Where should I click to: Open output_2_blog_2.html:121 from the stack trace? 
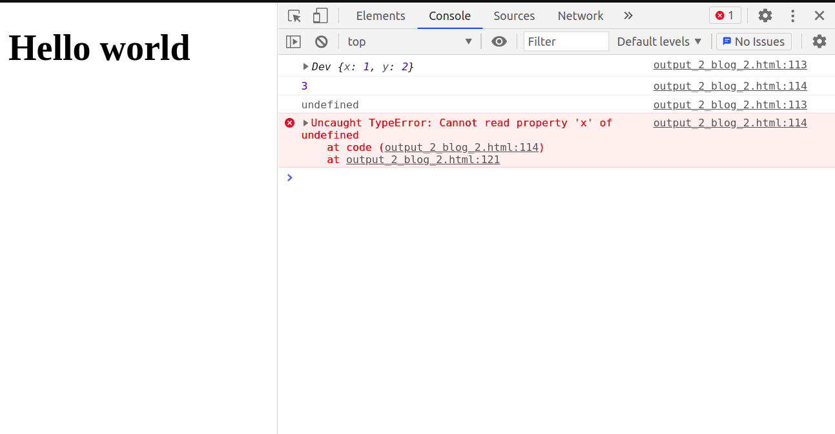pos(422,159)
